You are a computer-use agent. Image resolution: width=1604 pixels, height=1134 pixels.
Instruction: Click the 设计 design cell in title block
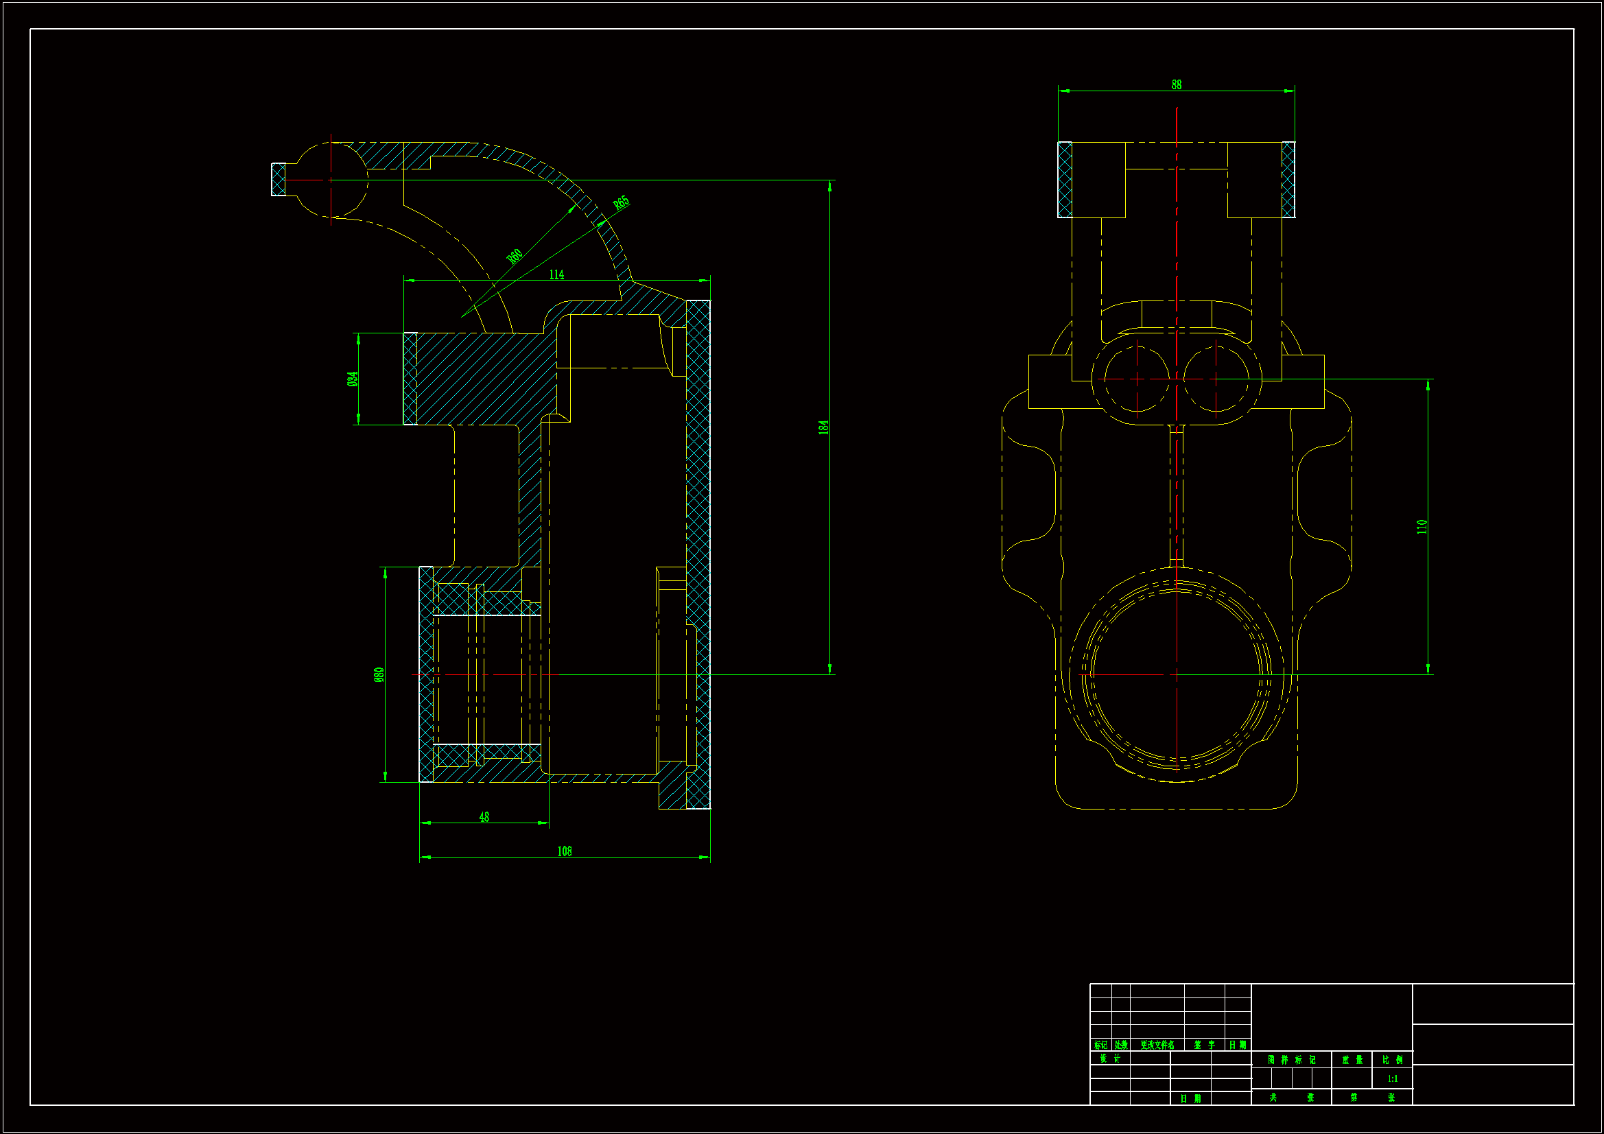[x=1109, y=1059]
